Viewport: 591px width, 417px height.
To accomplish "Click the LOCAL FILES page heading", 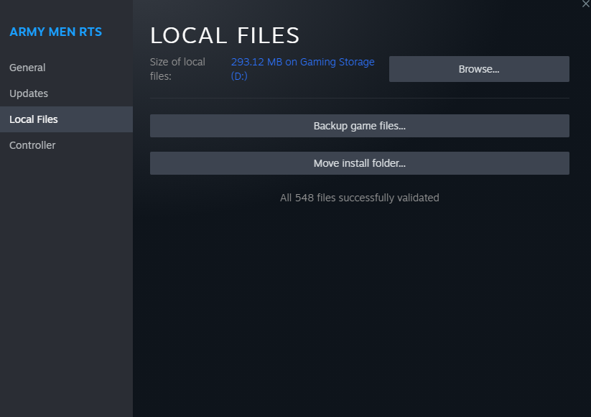I will click(225, 35).
